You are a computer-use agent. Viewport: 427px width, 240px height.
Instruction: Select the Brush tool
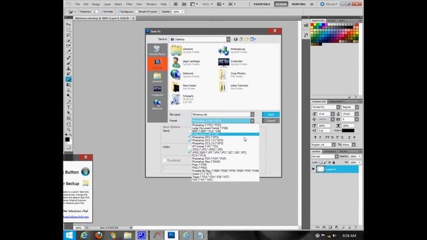[68, 63]
